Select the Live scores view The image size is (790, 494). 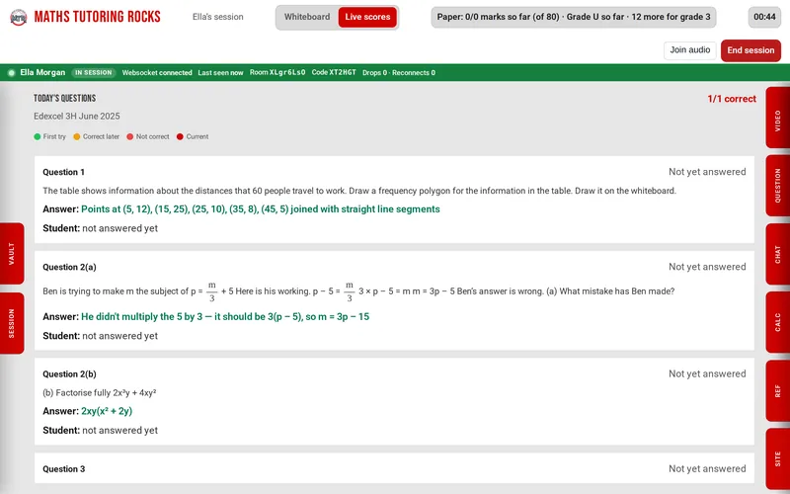tap(367, 17)
